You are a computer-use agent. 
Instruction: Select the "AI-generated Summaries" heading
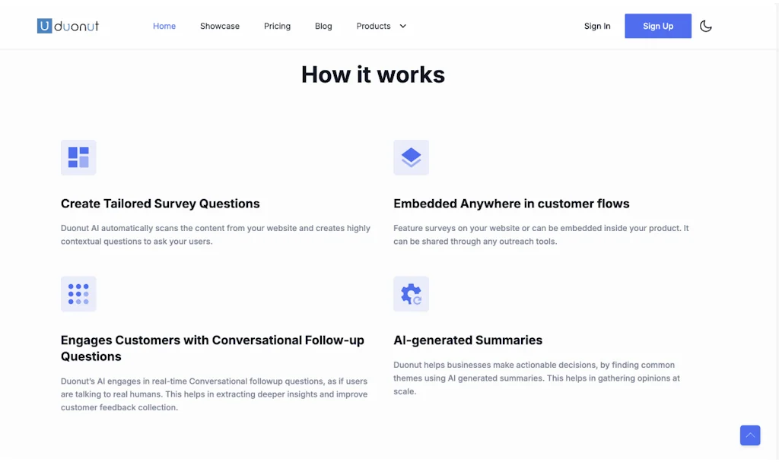tap(468, 340)
